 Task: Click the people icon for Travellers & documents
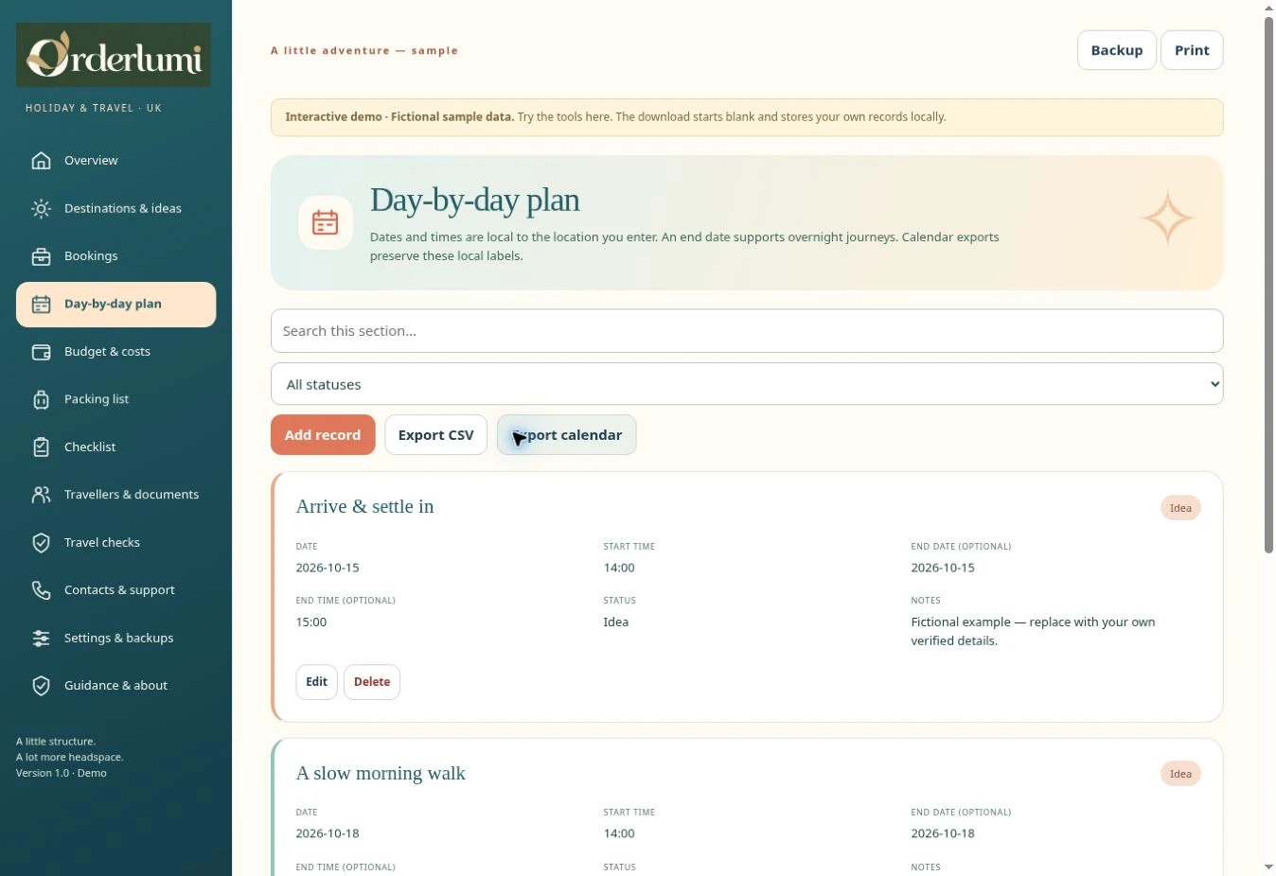click(41, 495)
